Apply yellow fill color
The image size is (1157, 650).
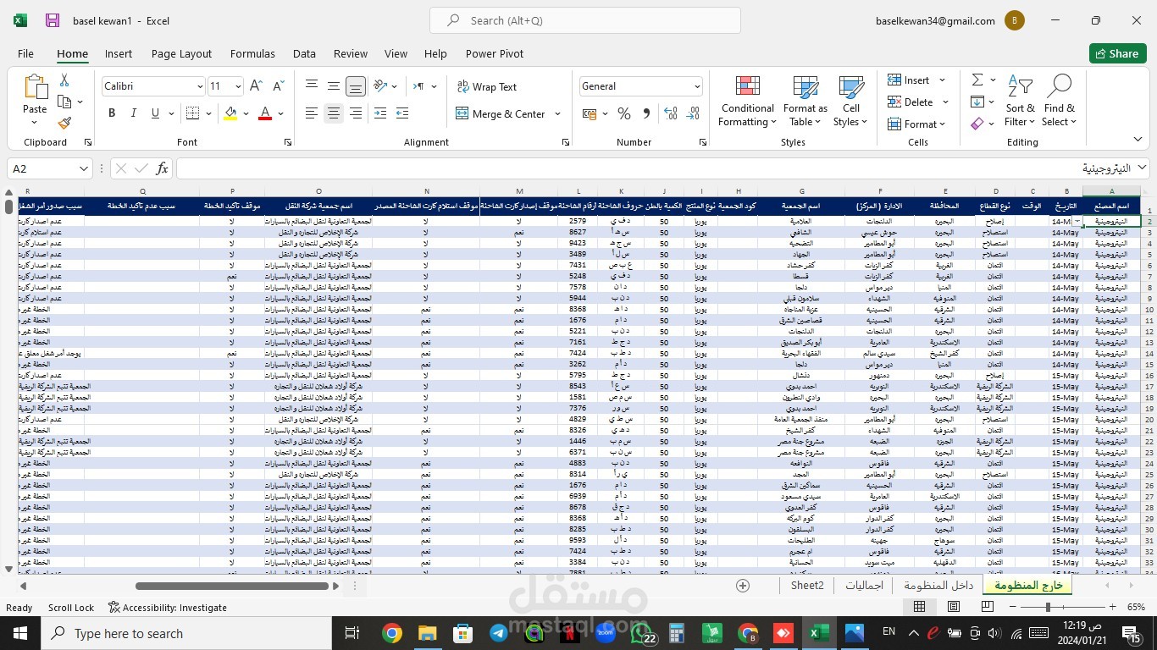[x=230, y=113]
